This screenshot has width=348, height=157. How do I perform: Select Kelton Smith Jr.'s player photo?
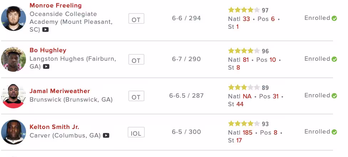[x=14, y=132]
